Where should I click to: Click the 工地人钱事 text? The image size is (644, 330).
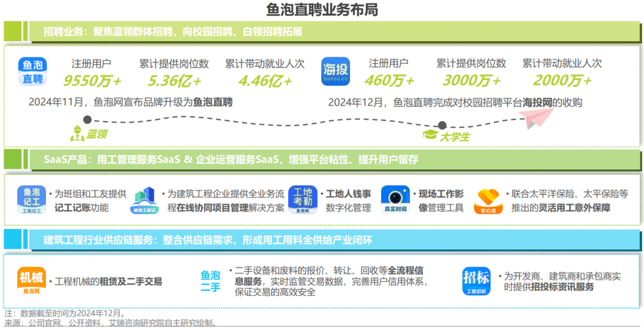pyautogui.click(x=348, y=193)
